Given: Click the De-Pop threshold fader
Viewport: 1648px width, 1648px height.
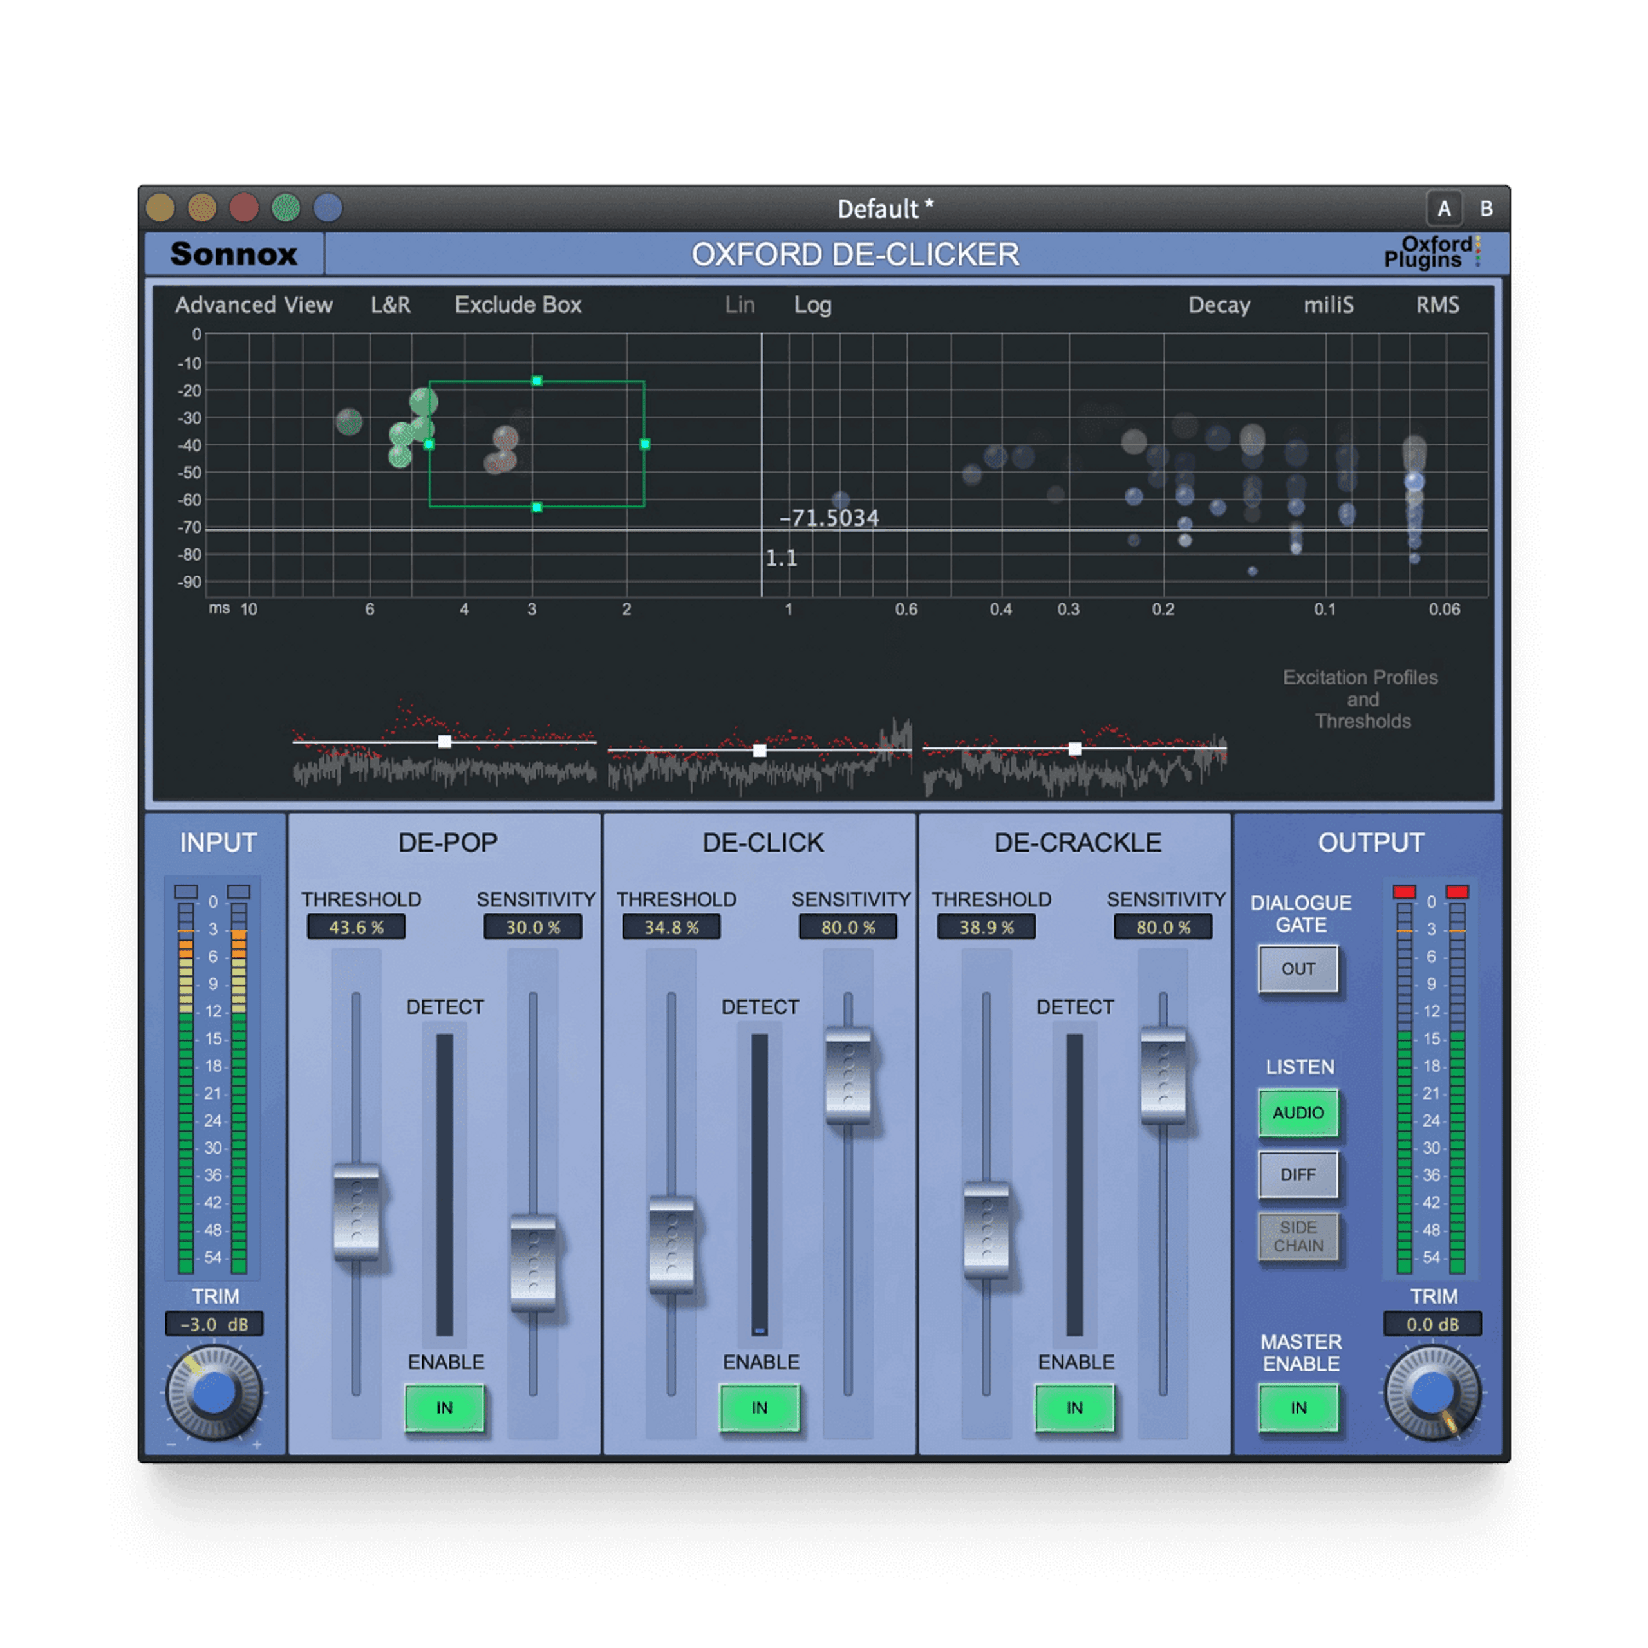Looking at the screenshot, I should [357, 1212].
